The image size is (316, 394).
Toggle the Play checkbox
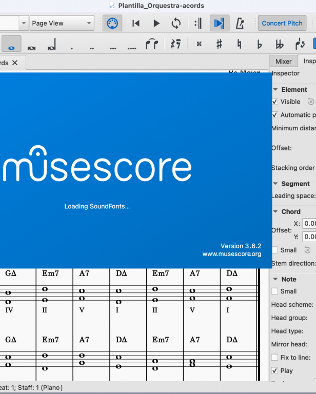coord(275,370)
